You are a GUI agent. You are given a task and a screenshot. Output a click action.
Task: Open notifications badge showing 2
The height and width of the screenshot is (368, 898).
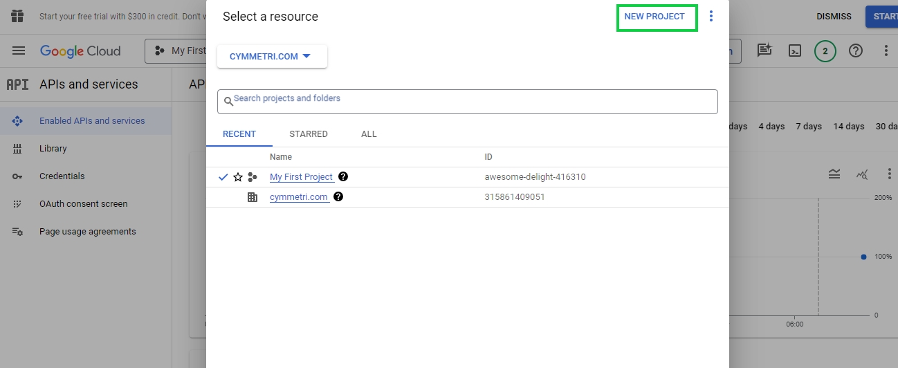click(825, 50)
